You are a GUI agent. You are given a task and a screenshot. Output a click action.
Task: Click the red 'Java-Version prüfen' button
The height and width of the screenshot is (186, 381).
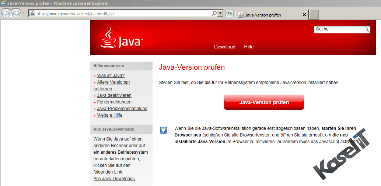pos(264,102)
